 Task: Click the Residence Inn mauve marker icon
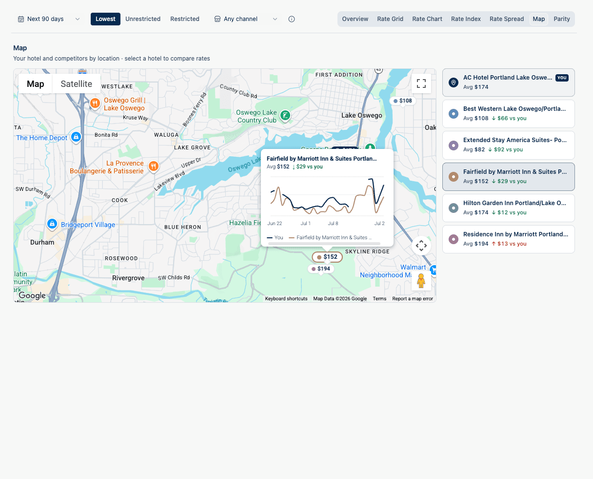(454, 239)
